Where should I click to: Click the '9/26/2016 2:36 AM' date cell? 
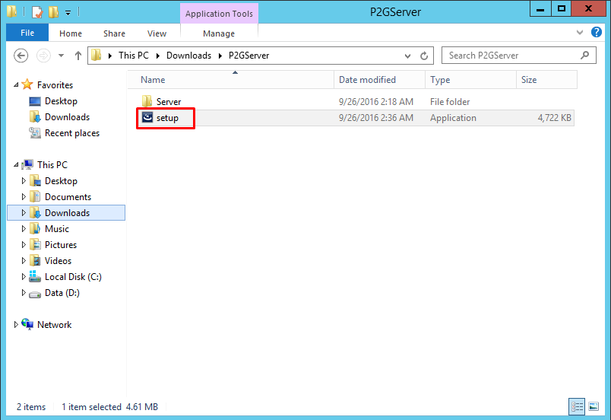[x=375, y=118]
